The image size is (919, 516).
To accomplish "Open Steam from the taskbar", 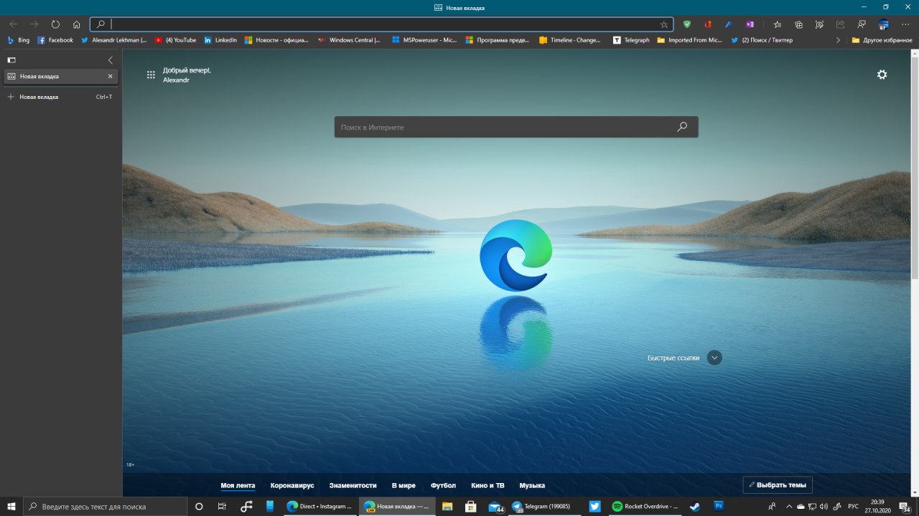I will 695,507.
